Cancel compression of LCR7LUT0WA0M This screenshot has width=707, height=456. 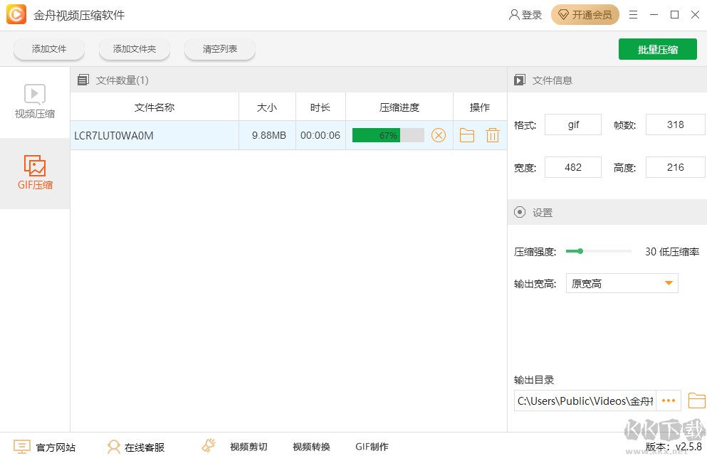(439, 135)
